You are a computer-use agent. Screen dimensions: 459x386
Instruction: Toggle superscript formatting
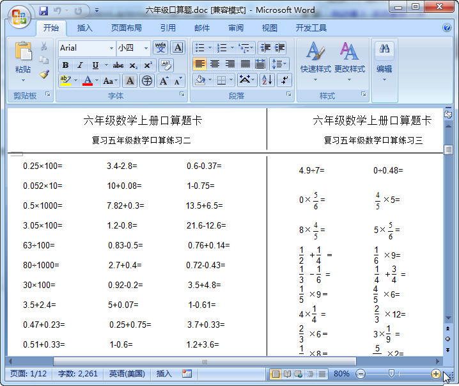pyautogui.click(x=148, y=65)
